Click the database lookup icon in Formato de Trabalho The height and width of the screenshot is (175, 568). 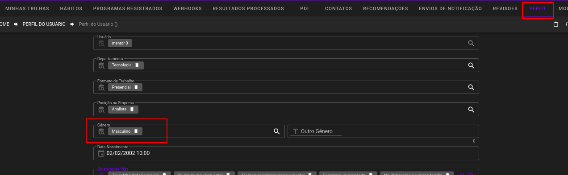[x=101, y=87]
